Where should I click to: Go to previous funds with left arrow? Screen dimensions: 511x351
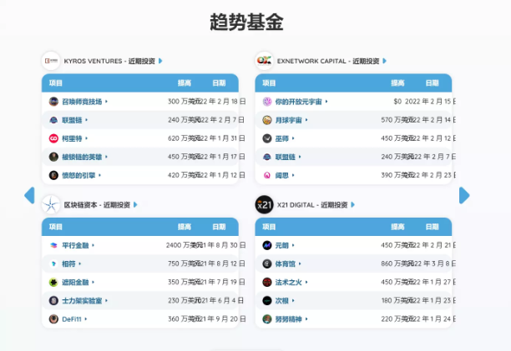(30, 195)
